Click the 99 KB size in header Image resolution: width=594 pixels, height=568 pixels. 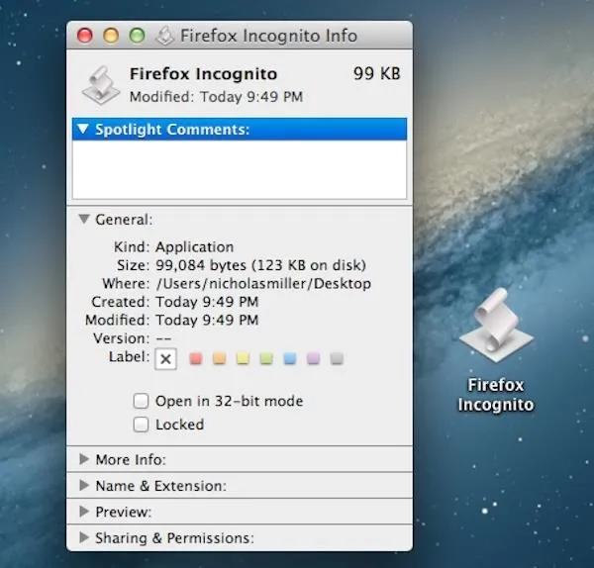(377, 73)
